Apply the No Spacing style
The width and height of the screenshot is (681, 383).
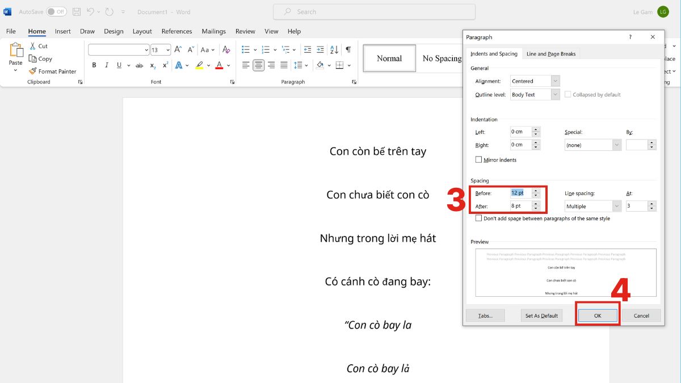pos(441,58)
